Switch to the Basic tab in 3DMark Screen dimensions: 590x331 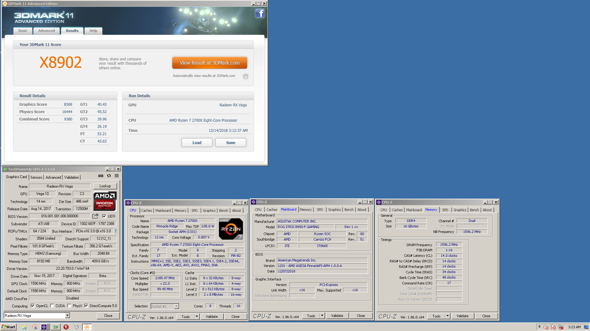coord(23,31)
